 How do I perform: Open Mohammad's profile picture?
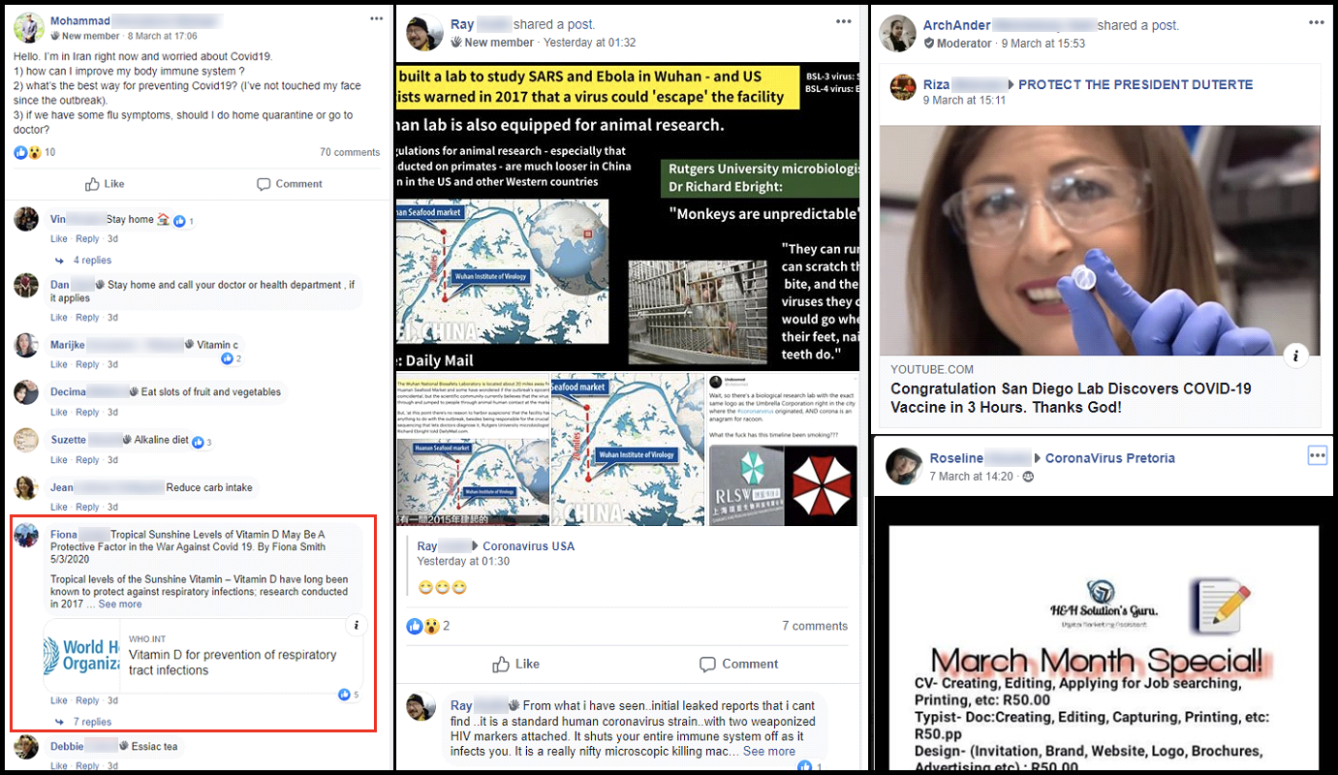(x=29, y=28)
